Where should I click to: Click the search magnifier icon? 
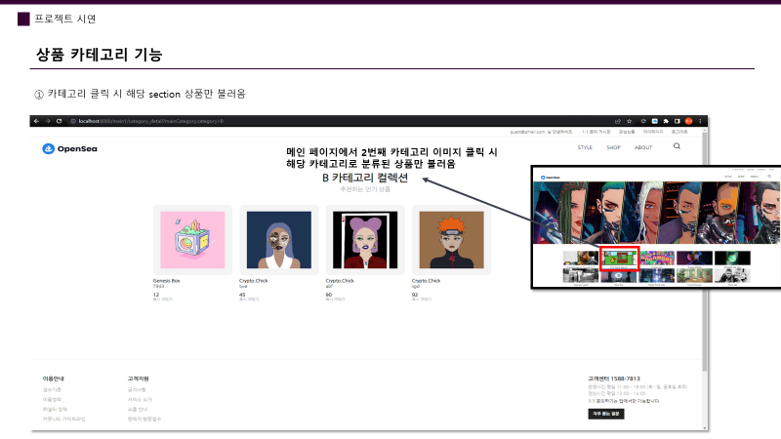point(677,146)
